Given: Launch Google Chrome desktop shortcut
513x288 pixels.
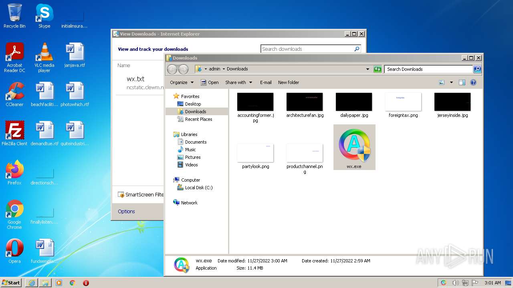Looking at the screenshot, I should (14, 214).
